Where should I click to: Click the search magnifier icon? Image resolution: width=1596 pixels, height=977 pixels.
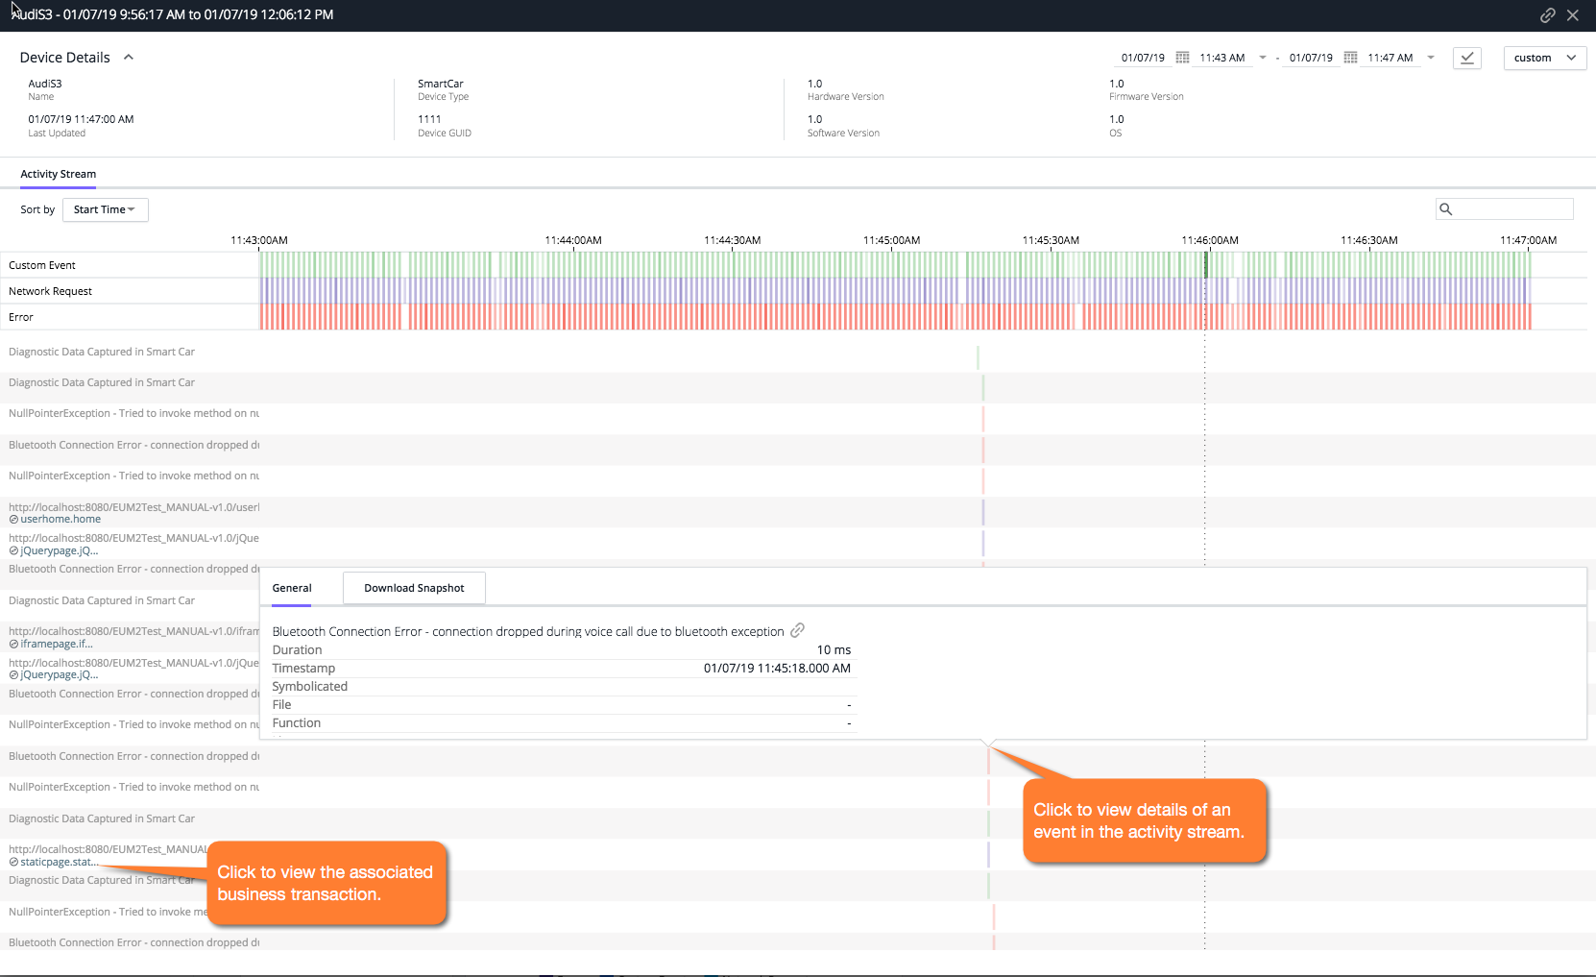click(x=1446, y=209)
